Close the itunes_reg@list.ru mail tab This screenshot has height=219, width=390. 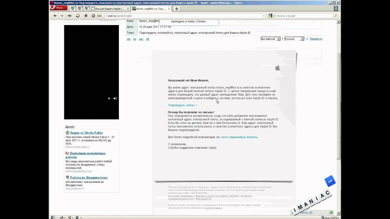click(x=168, y=9)
